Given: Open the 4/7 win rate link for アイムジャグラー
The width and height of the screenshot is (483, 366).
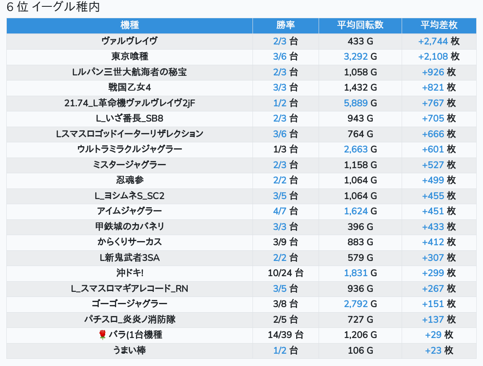Looking at the screenshot, I should click(280, 211).
